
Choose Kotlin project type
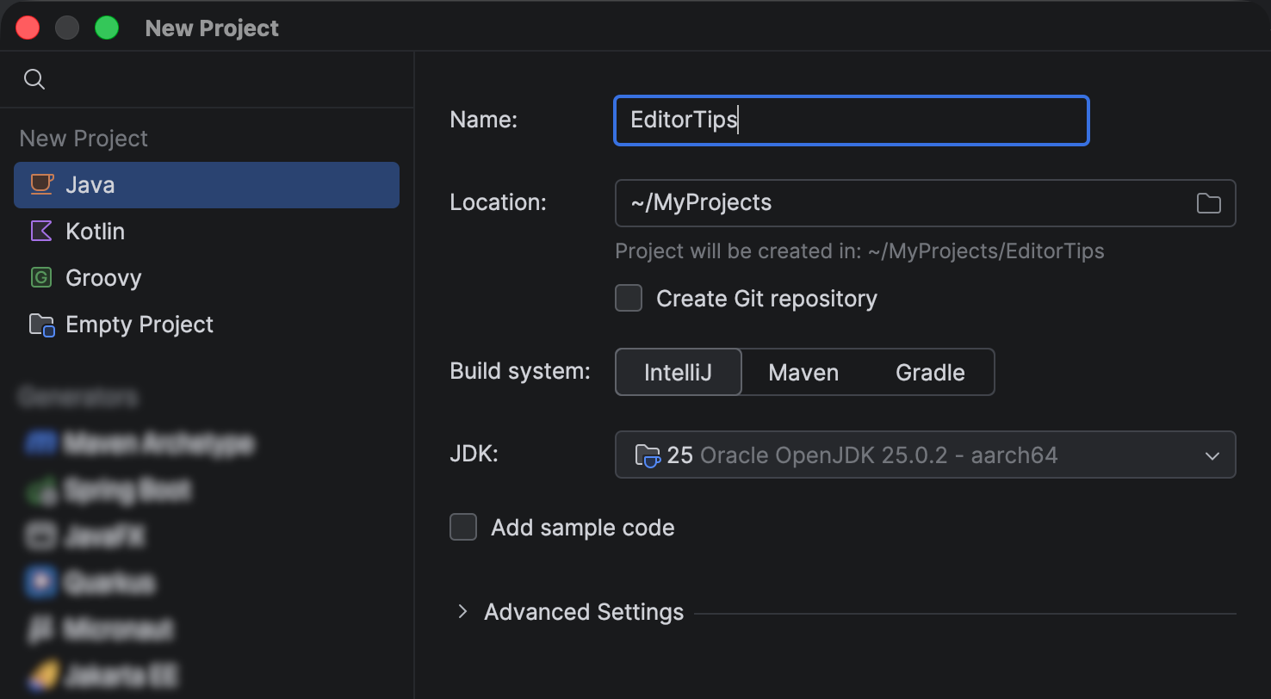(207, 232)
